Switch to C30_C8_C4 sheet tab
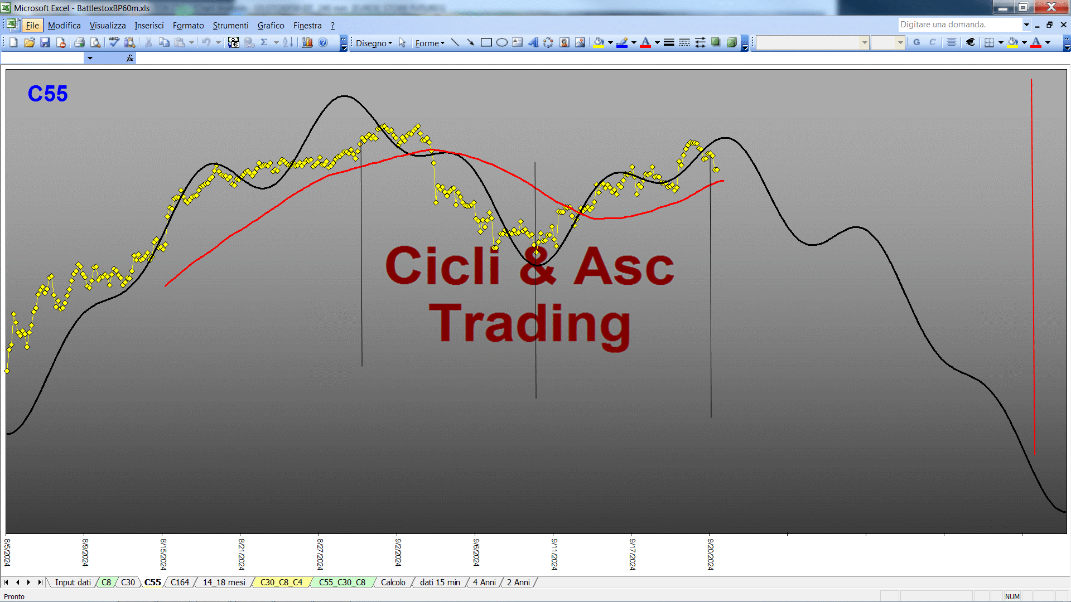1071x602 pixels. pos(281,582)
